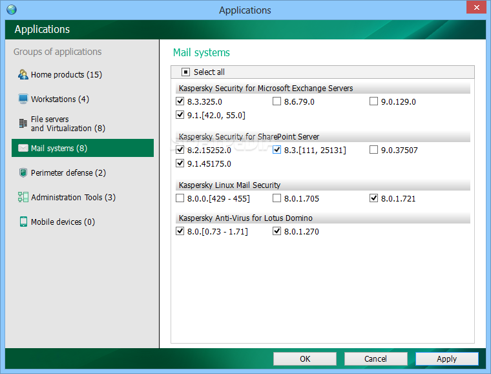Confirm with the OK button
Image resolution: width=491 pixels, height=374 pixels.
[x=305, y=358]
